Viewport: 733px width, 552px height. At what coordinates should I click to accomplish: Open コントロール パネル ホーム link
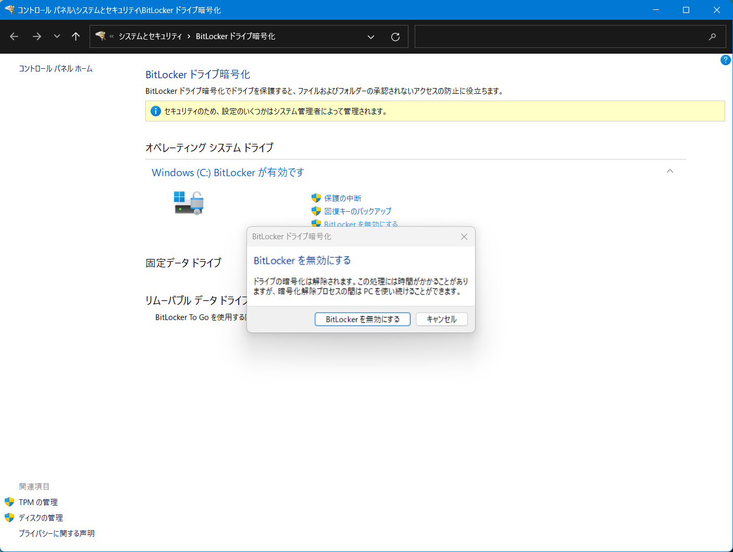pos(56,69)
